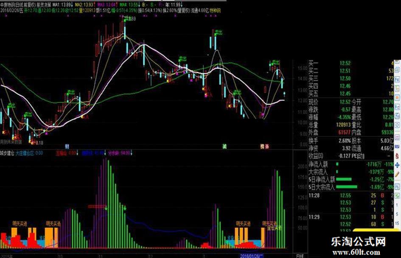Click the 现价 current price value
The width and height of the screenshot is (401, 258).
click(x=345, y=102)
